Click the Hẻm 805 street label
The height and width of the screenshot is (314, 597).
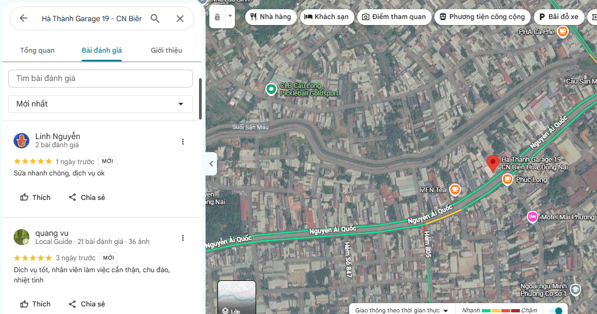click(x=427, y=244)
